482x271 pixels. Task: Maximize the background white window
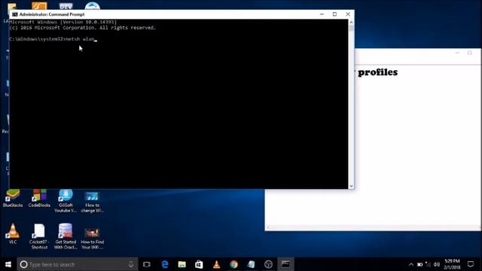pos(470,53)
